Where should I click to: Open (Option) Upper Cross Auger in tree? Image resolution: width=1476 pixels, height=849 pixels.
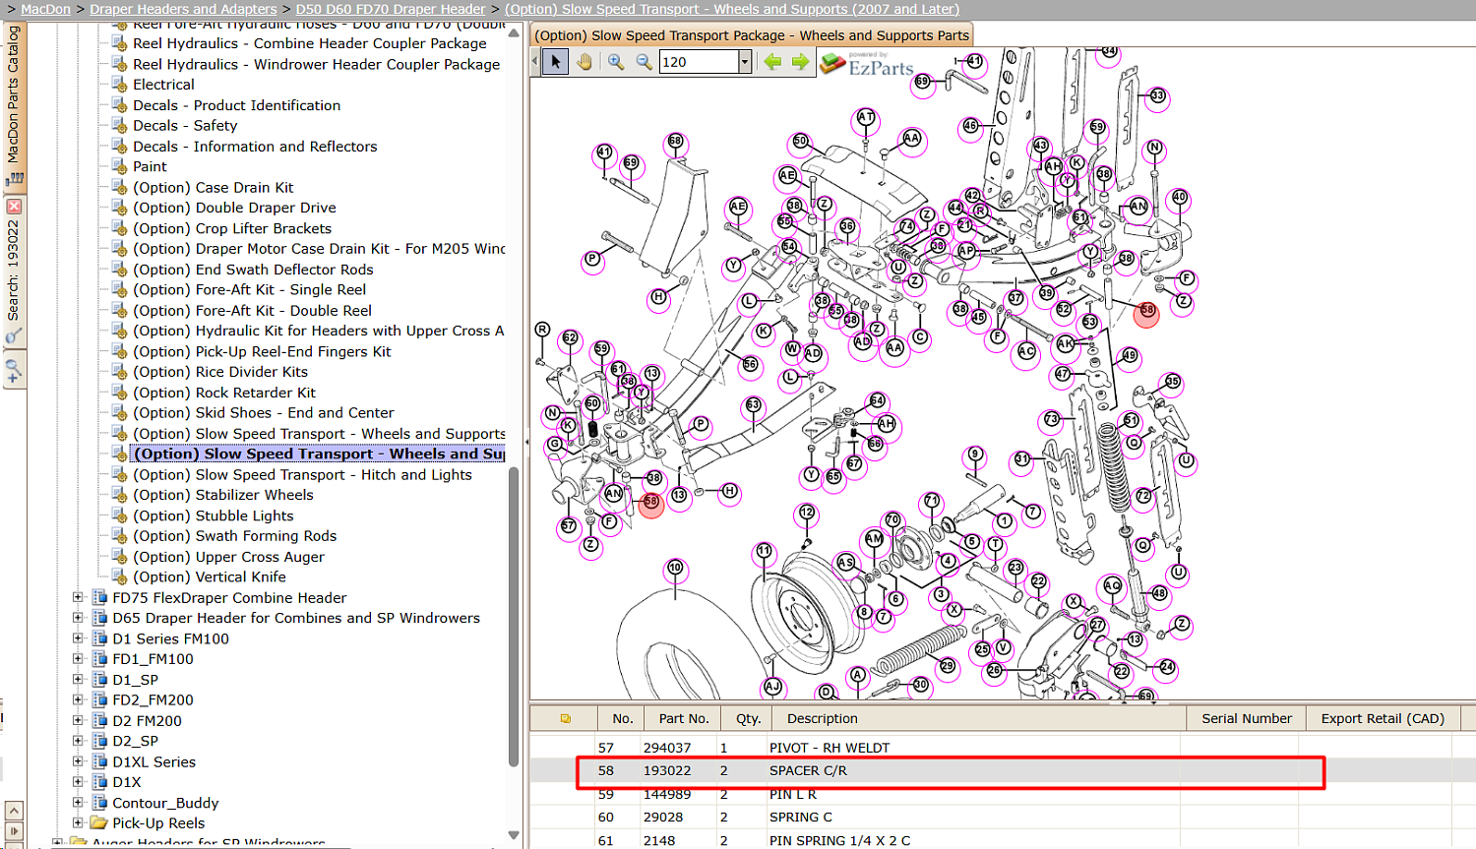click(228, 557)
